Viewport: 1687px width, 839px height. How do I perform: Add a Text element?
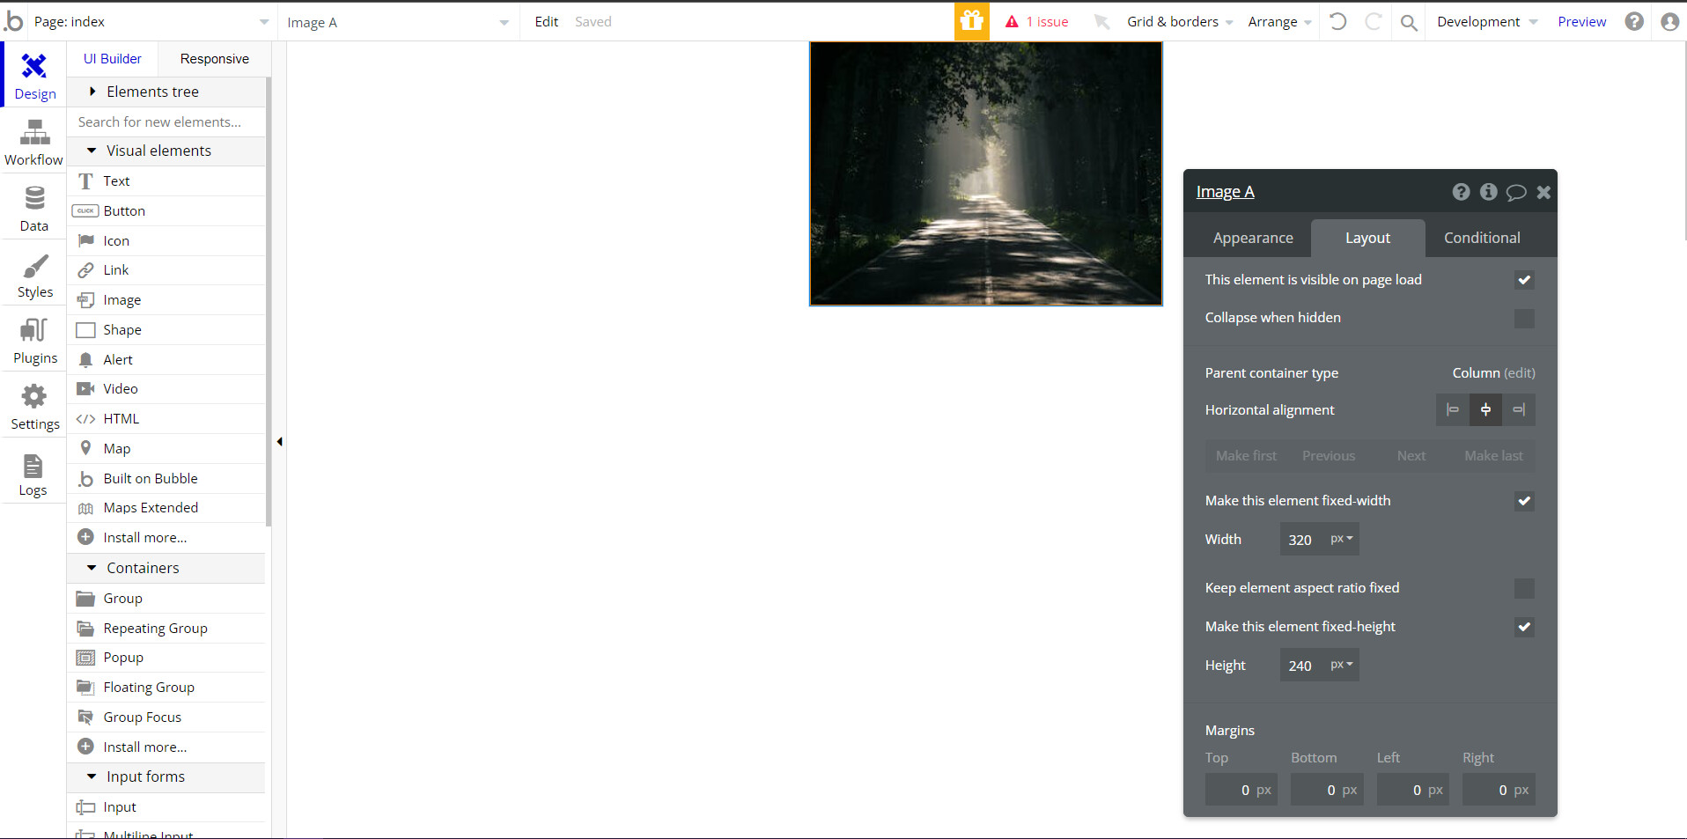click(x=166, y=180)
